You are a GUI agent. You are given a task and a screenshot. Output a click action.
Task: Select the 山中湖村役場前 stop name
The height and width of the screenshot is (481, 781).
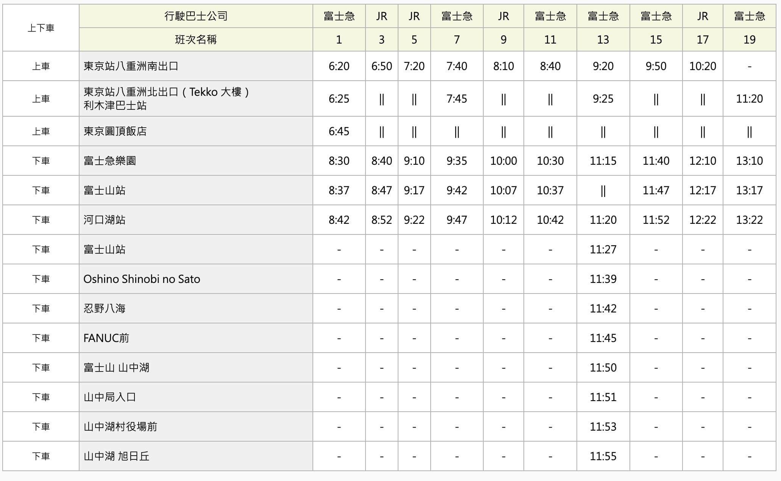click(120, 427)
